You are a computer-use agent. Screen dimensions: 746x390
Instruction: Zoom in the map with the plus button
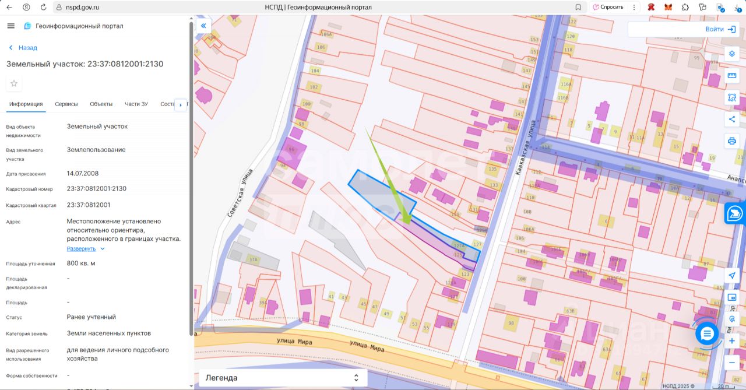point(732,341)
